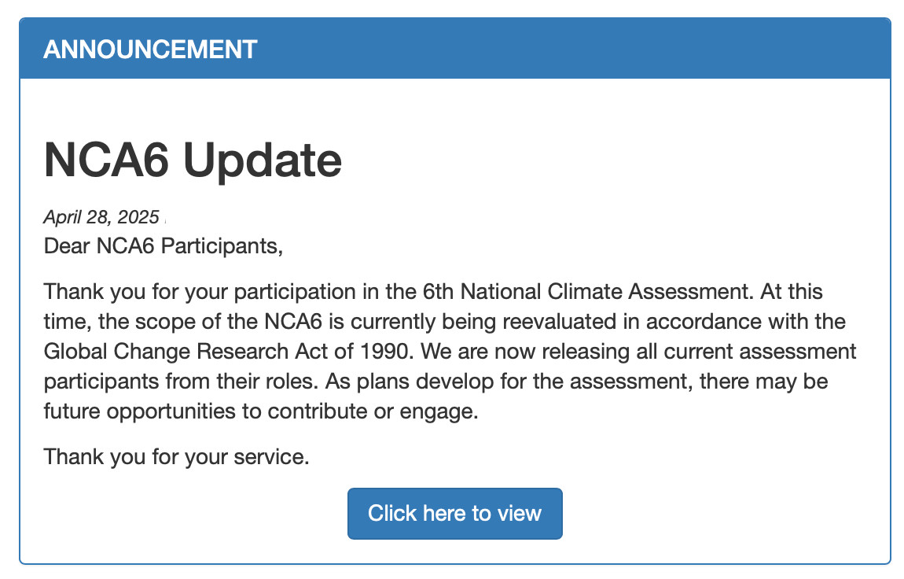Screen dimensions: 904x579
Task: Click the small mark after the date
Action: pos(165,219)
